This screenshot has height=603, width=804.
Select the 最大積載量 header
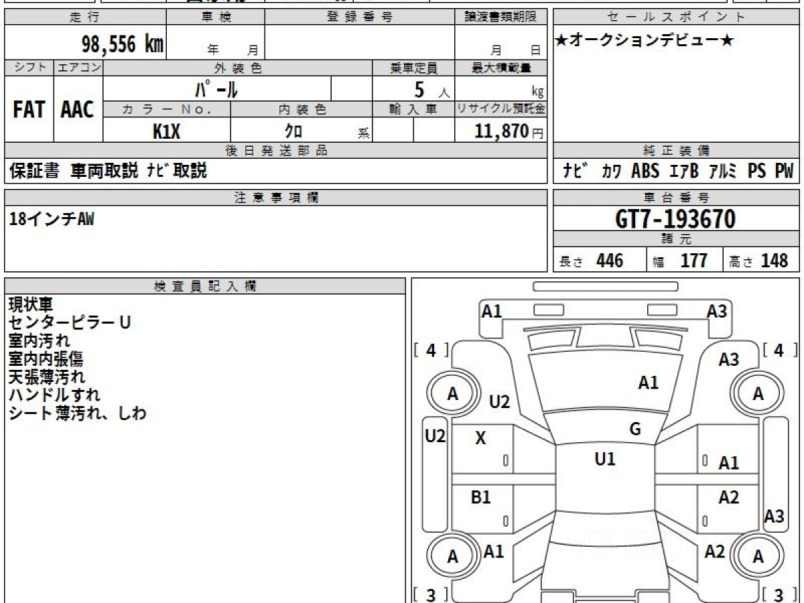click(x=500, y=68)
